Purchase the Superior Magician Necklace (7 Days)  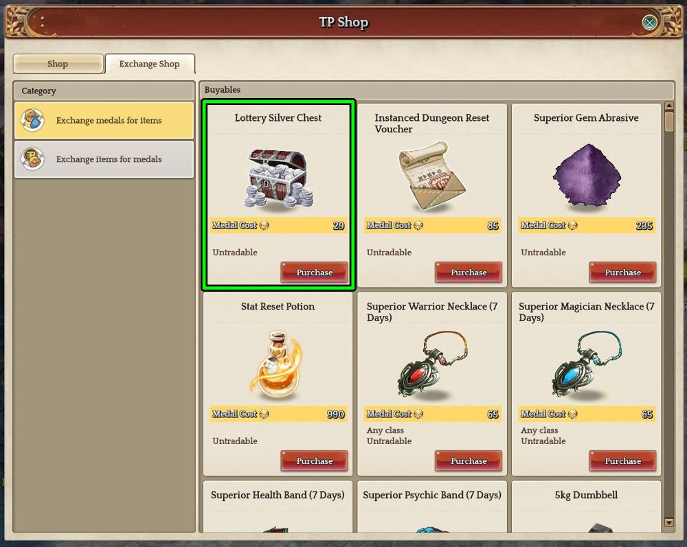[x=622, y=461]
